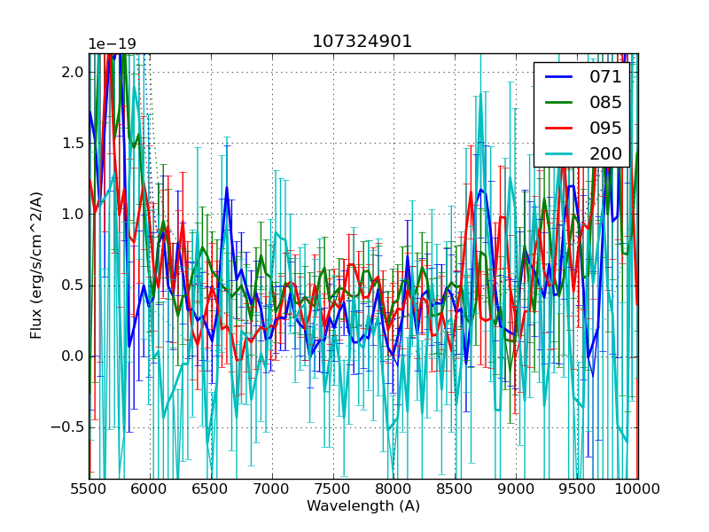Click x-axis tick label 8500
The width and height of the screenshot is (709, 532).
(x=456, y=489)
